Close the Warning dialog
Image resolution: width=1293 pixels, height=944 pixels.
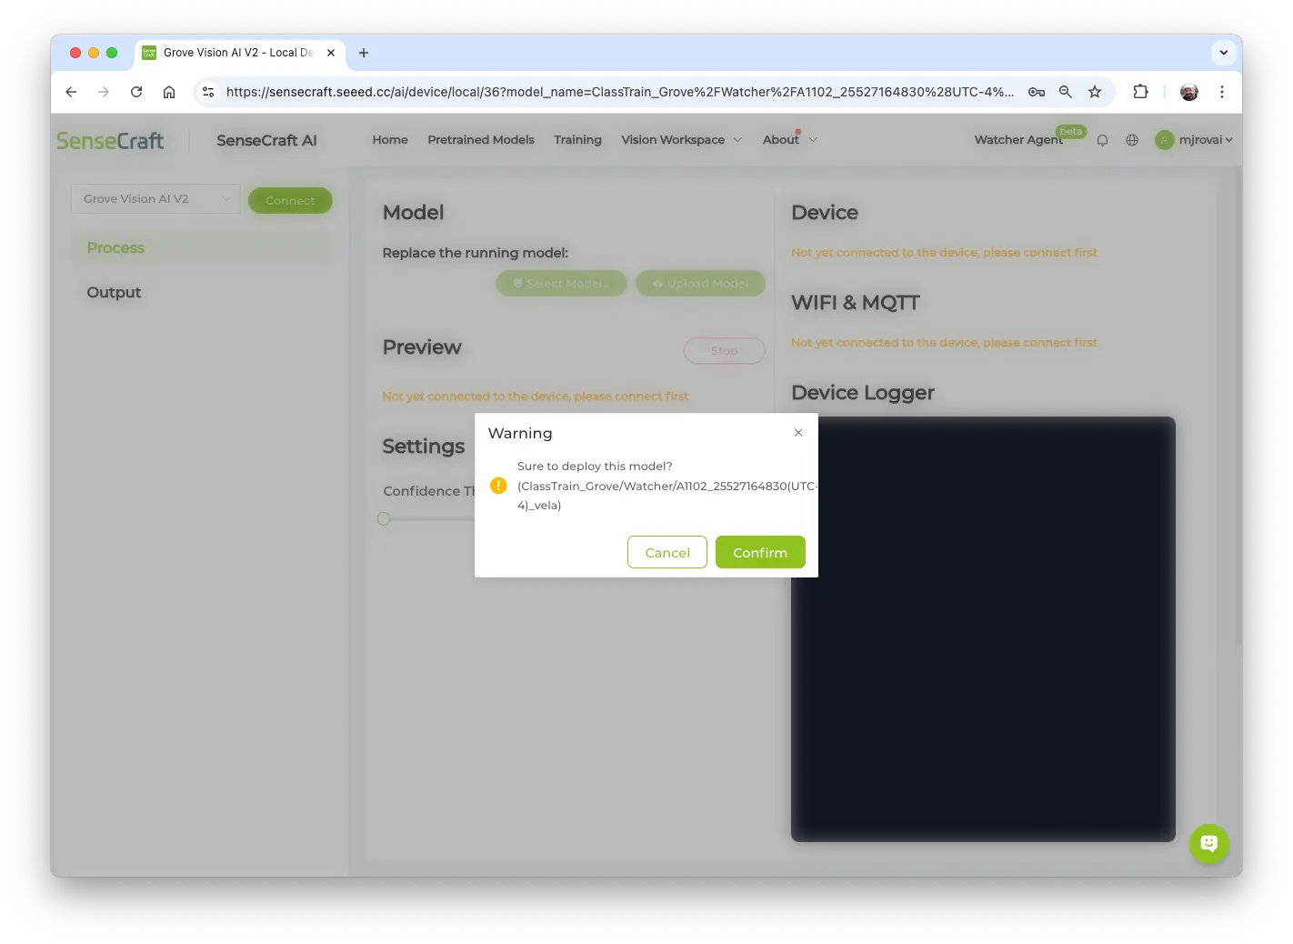[798, 433]
